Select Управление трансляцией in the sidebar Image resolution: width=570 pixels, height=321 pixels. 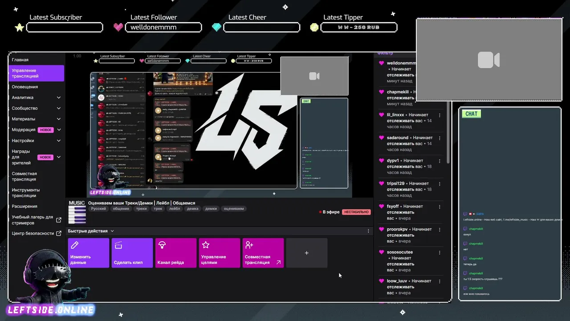point(36,73)
